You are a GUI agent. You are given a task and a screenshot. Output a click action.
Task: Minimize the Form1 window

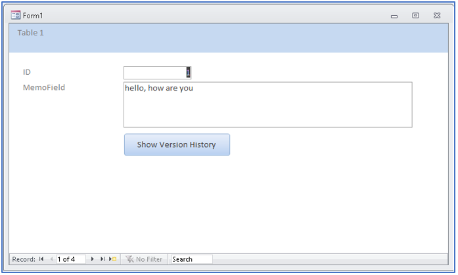pos(394,16)
